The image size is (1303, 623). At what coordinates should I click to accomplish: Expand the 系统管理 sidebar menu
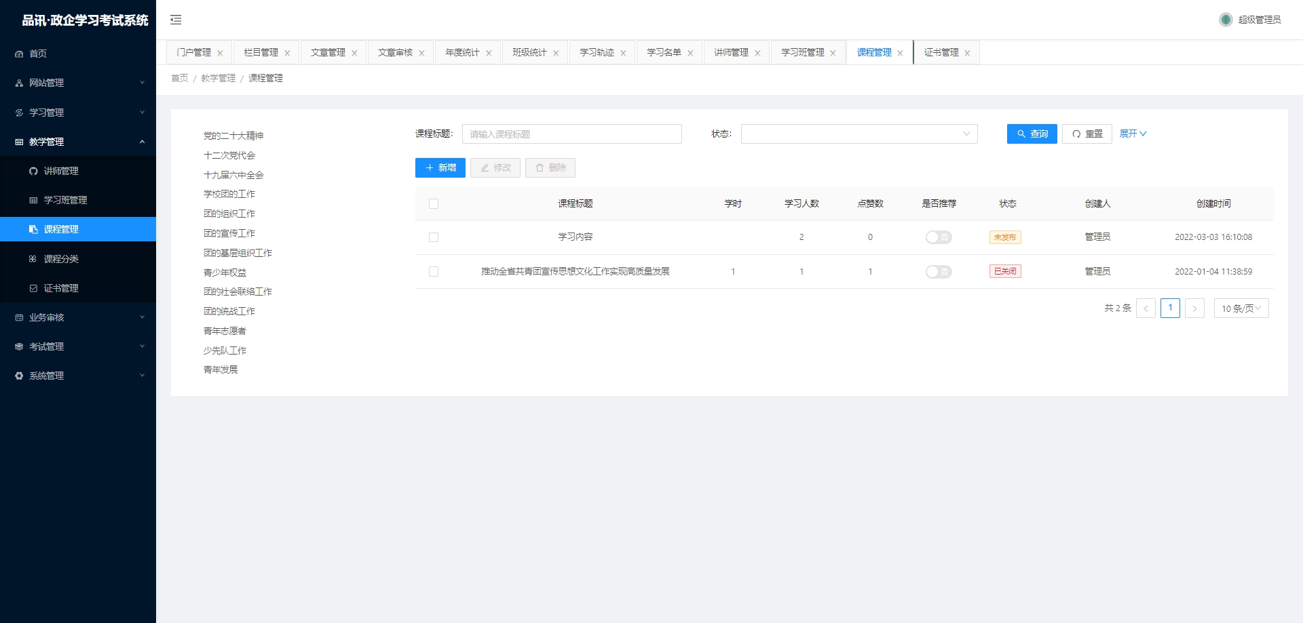(x=78, y=376)
